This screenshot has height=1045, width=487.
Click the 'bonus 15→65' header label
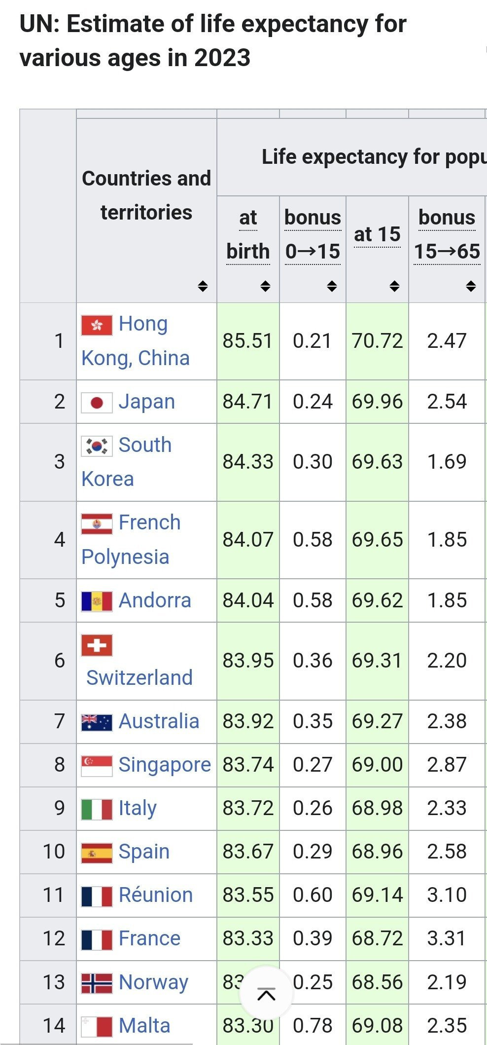[447, 234]
